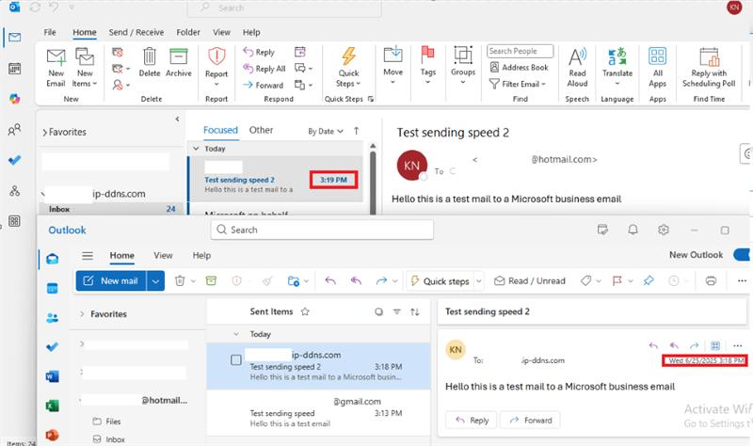Select the Focused inbox tab

220,130
